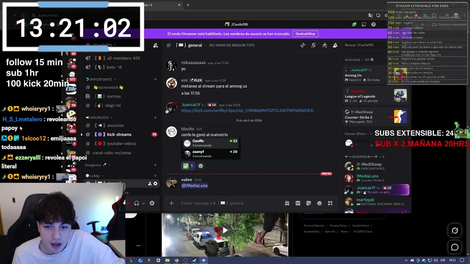Add a channel to the IMPORTANTE category
Screen dimensions: 470x264
155,79
